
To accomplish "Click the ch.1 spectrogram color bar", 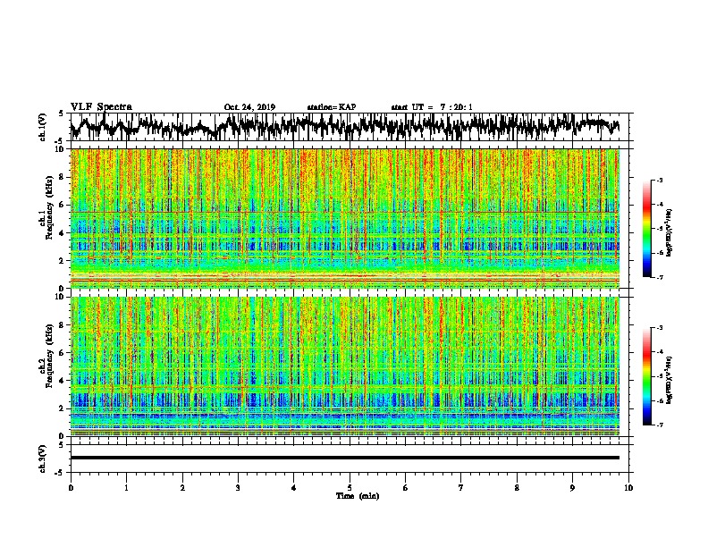I will (x=646, y=229).
